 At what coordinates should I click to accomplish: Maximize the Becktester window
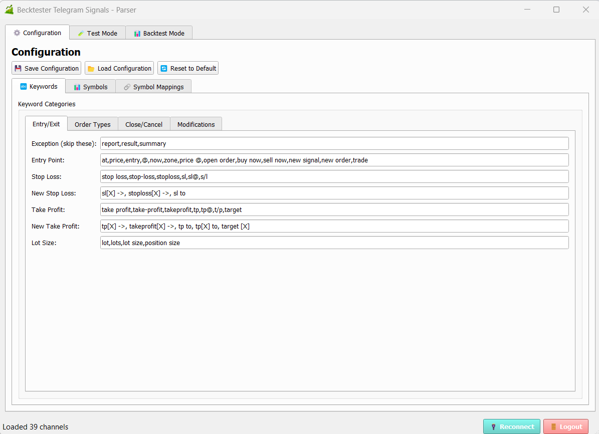pyautogui.click(x=556, y=10)
